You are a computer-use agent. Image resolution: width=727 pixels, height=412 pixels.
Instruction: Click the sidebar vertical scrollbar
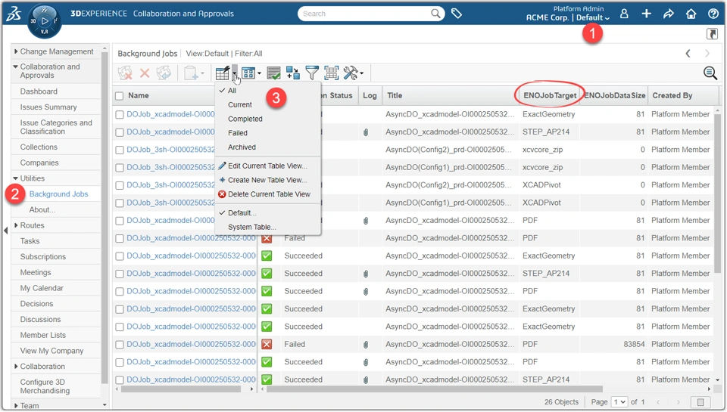pyautogui.click(x=105, y=218)
